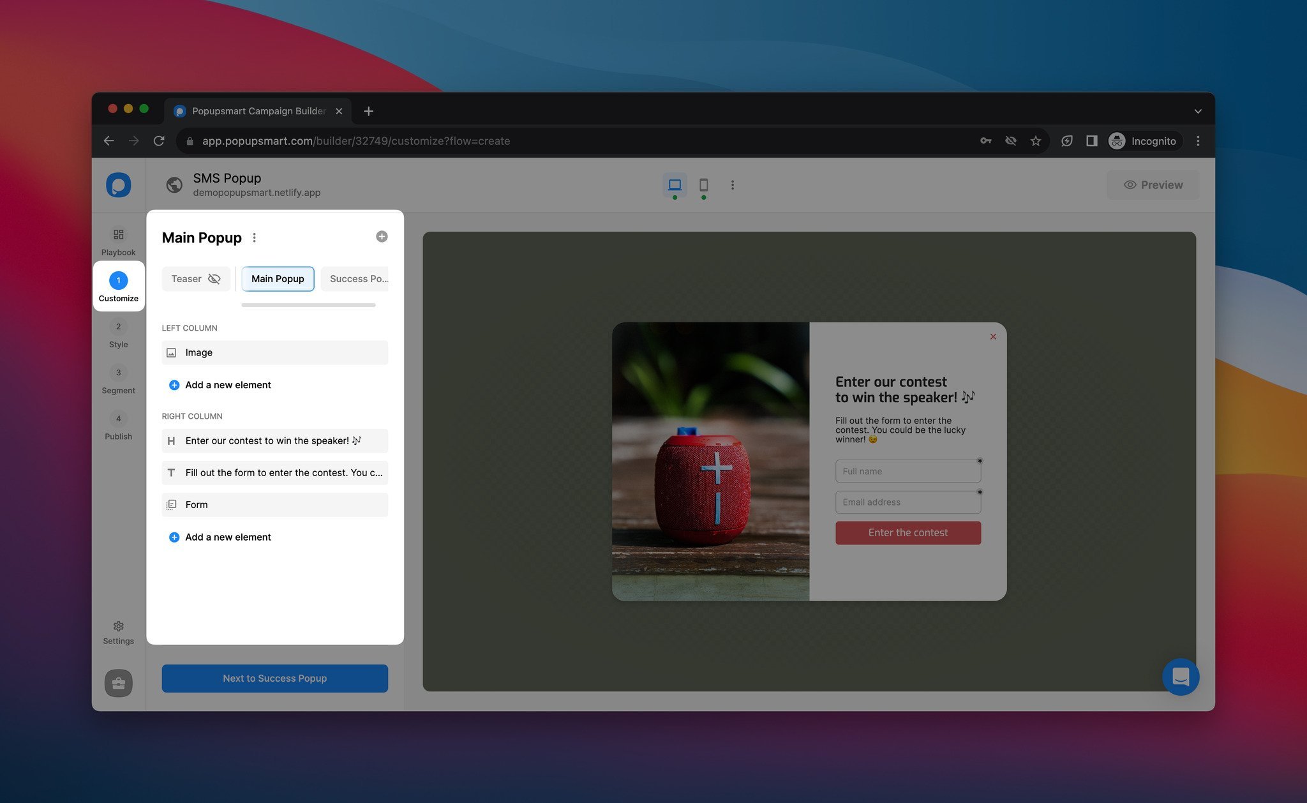Click the desktop preview icon
1307x803 pixels.
pyautogui.click(x=674, y=185)
